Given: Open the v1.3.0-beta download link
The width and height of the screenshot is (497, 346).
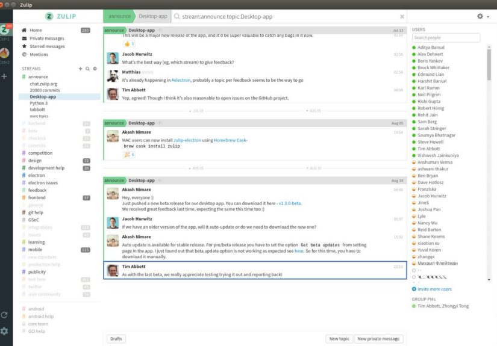Looking at the screenshot, I should click(x=290, y=203).
